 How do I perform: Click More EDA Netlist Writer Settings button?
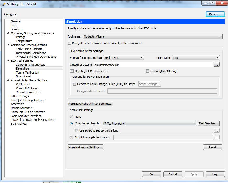[x=90, y=104]
